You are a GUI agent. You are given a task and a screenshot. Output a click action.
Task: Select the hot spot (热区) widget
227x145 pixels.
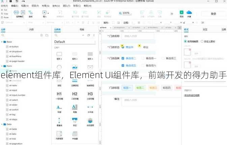click(x=75, y=122)
